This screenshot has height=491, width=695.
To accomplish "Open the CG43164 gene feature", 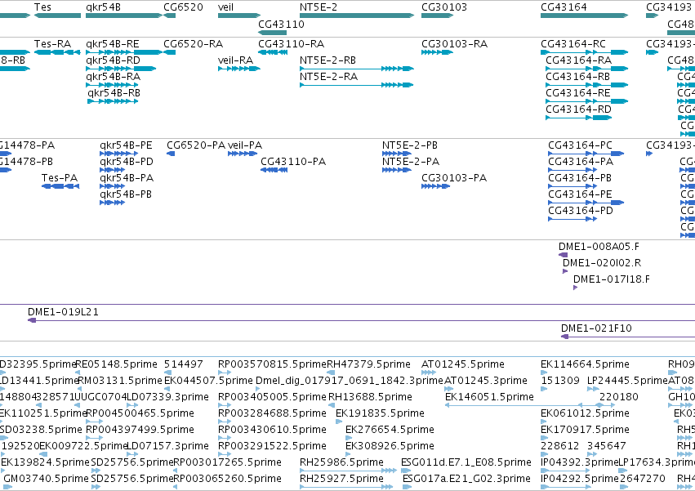I will click(584, 16).
